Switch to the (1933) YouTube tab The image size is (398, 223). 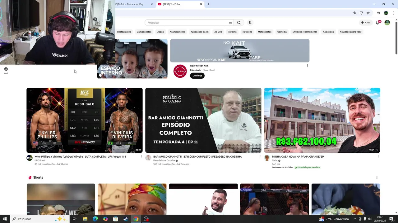[x=180, y=4]
